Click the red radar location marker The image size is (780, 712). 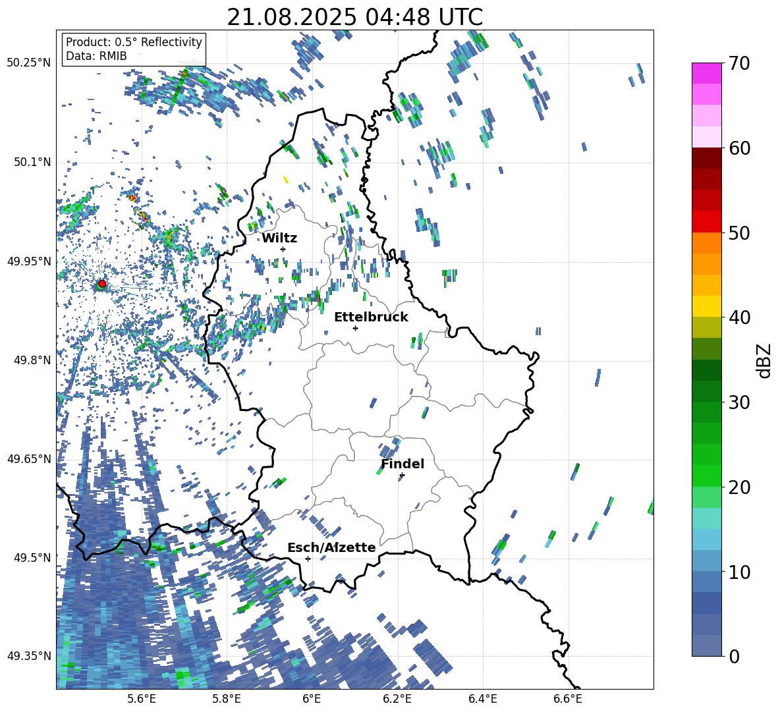pos(102,284)
